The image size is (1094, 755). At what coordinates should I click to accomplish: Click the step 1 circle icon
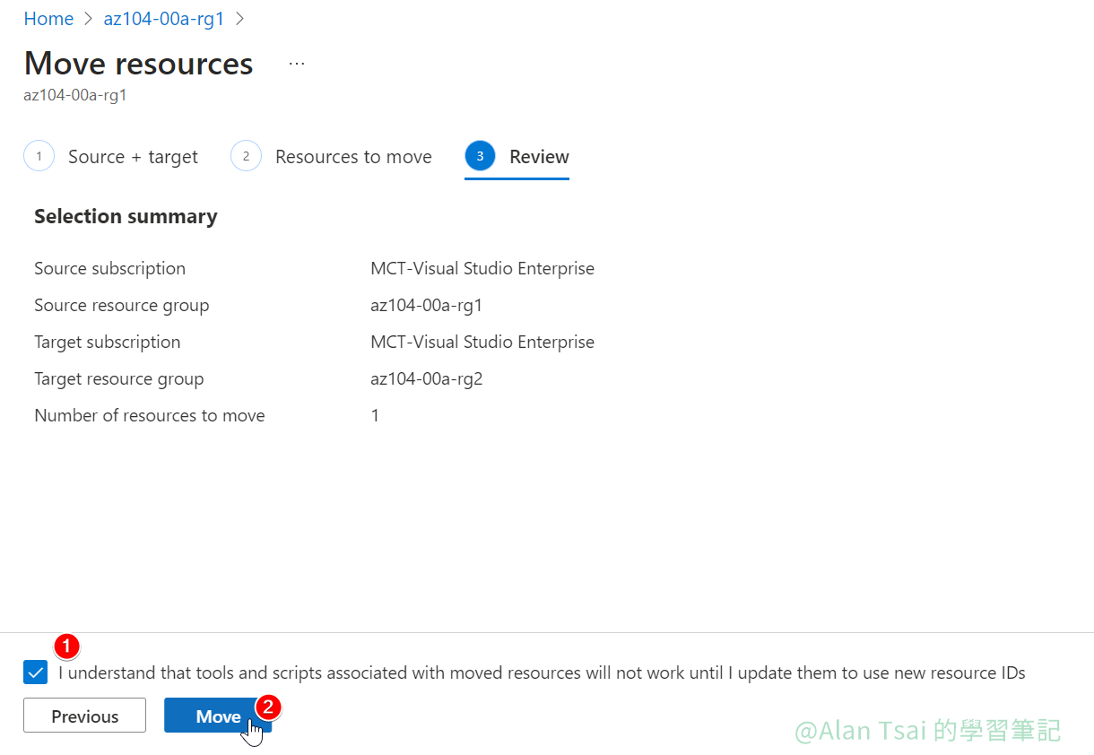point(39,156)
